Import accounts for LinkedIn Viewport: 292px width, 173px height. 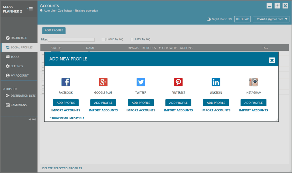coord(216,110)
